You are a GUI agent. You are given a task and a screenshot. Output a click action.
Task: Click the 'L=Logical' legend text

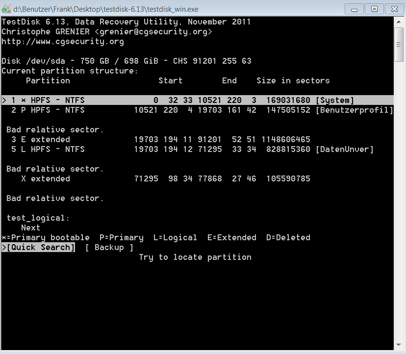[175, 237]
